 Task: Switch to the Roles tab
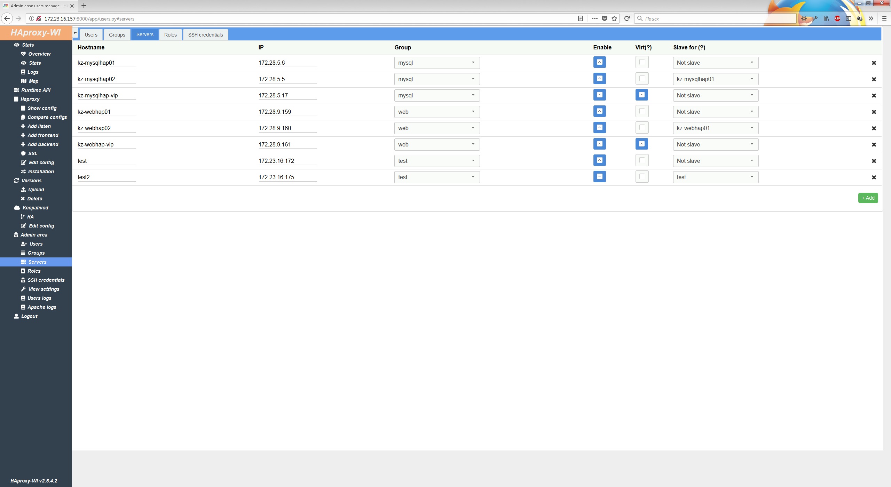click(170, 35)
